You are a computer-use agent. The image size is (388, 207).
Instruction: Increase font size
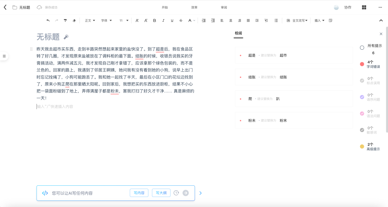[x=137, y=21]
